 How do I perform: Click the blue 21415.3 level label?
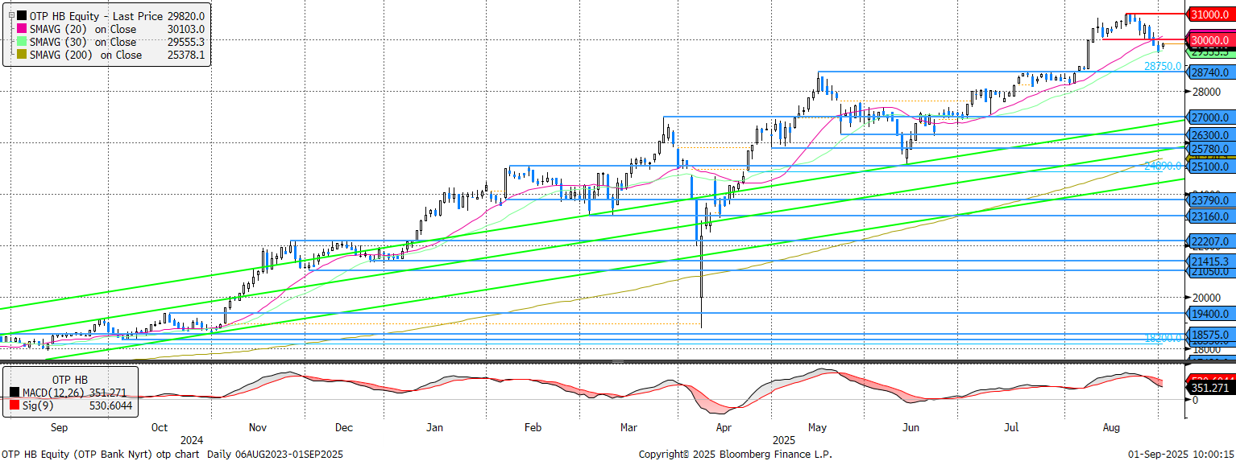click(x=1210, y=261)
